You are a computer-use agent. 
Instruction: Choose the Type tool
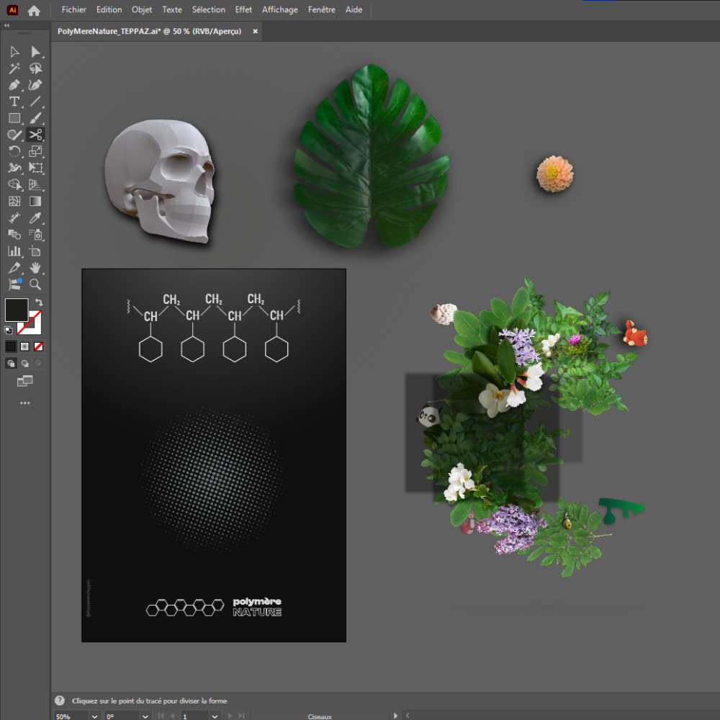tap(14, 102)
